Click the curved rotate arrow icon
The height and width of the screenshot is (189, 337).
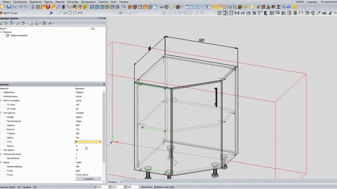coord(124,7)
